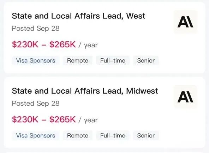The image size is (209, 153).
Task: Select the Visa Sponsors tag on the West job
Action: click(36, 60)
